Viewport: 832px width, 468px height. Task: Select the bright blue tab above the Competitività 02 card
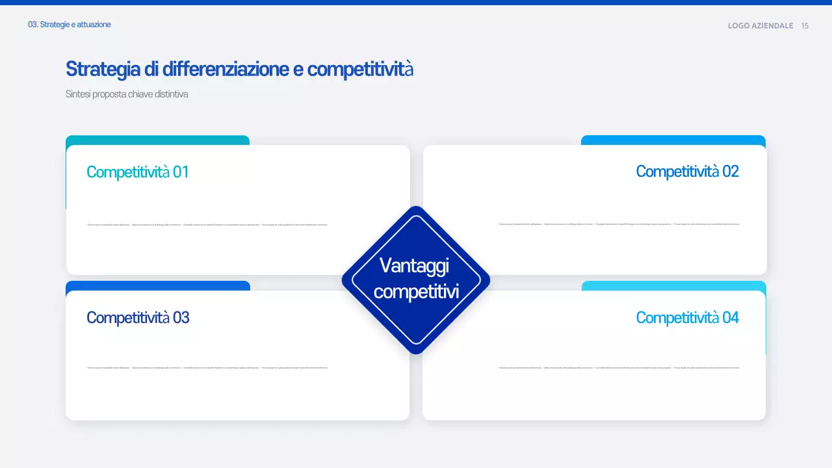(x=673, y=140)
